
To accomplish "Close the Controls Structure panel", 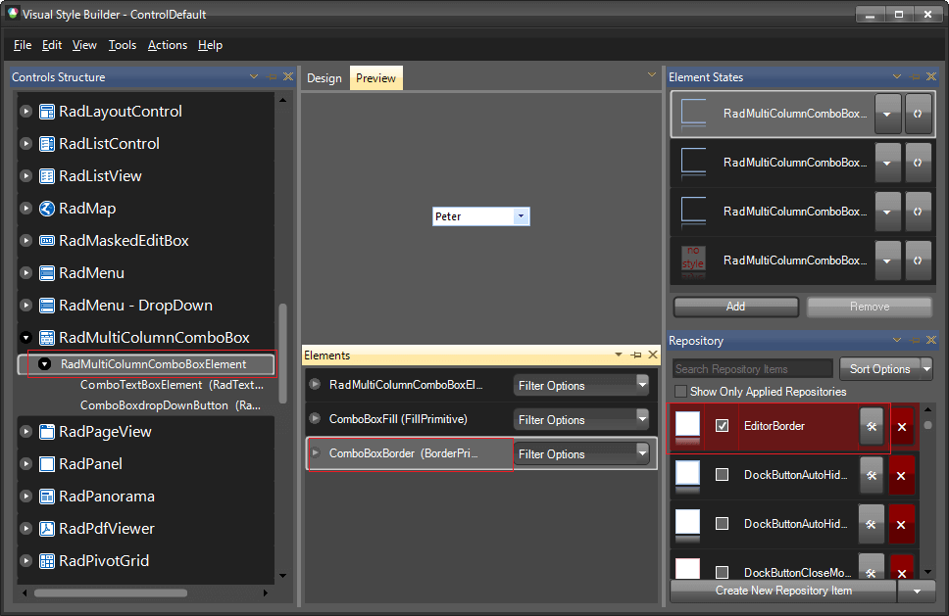I will (288, 76).
